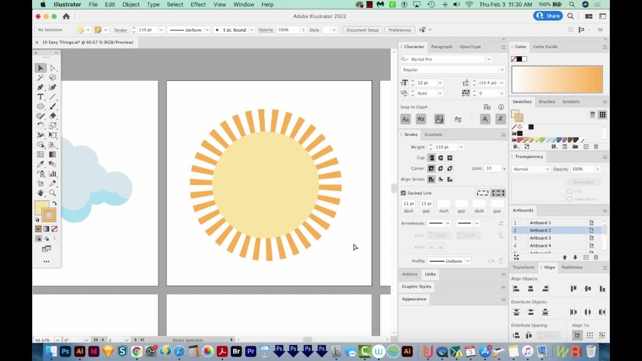Select the Type tool in toolbar

(41, 97)
